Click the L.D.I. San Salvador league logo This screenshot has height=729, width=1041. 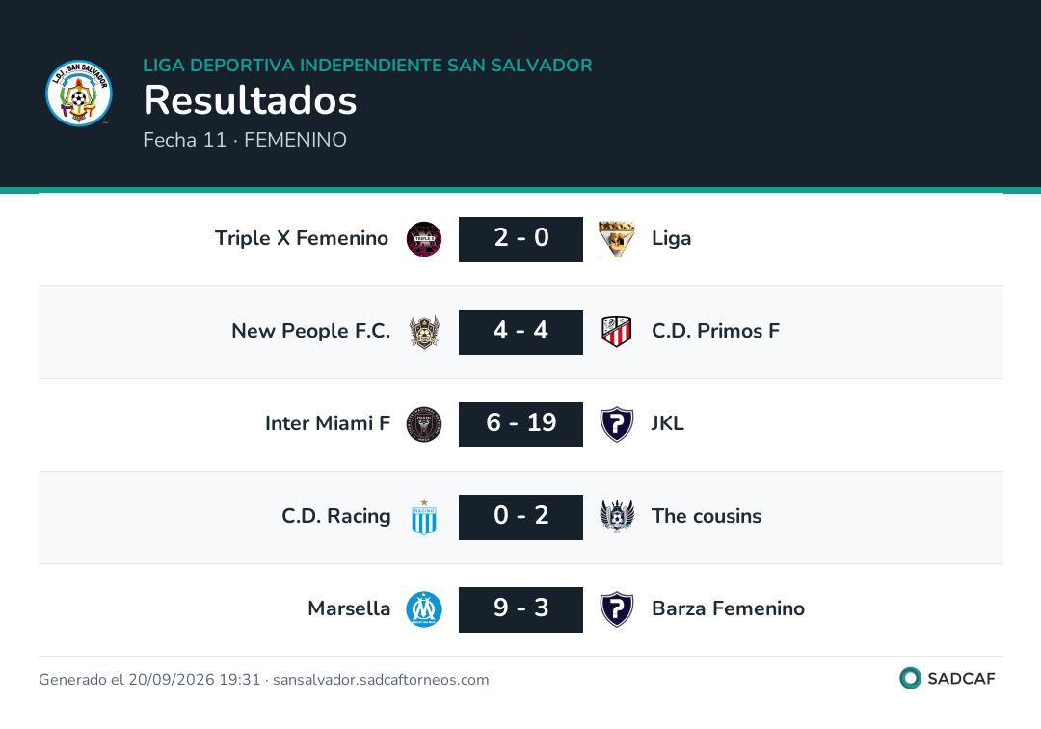click(79, 94)
